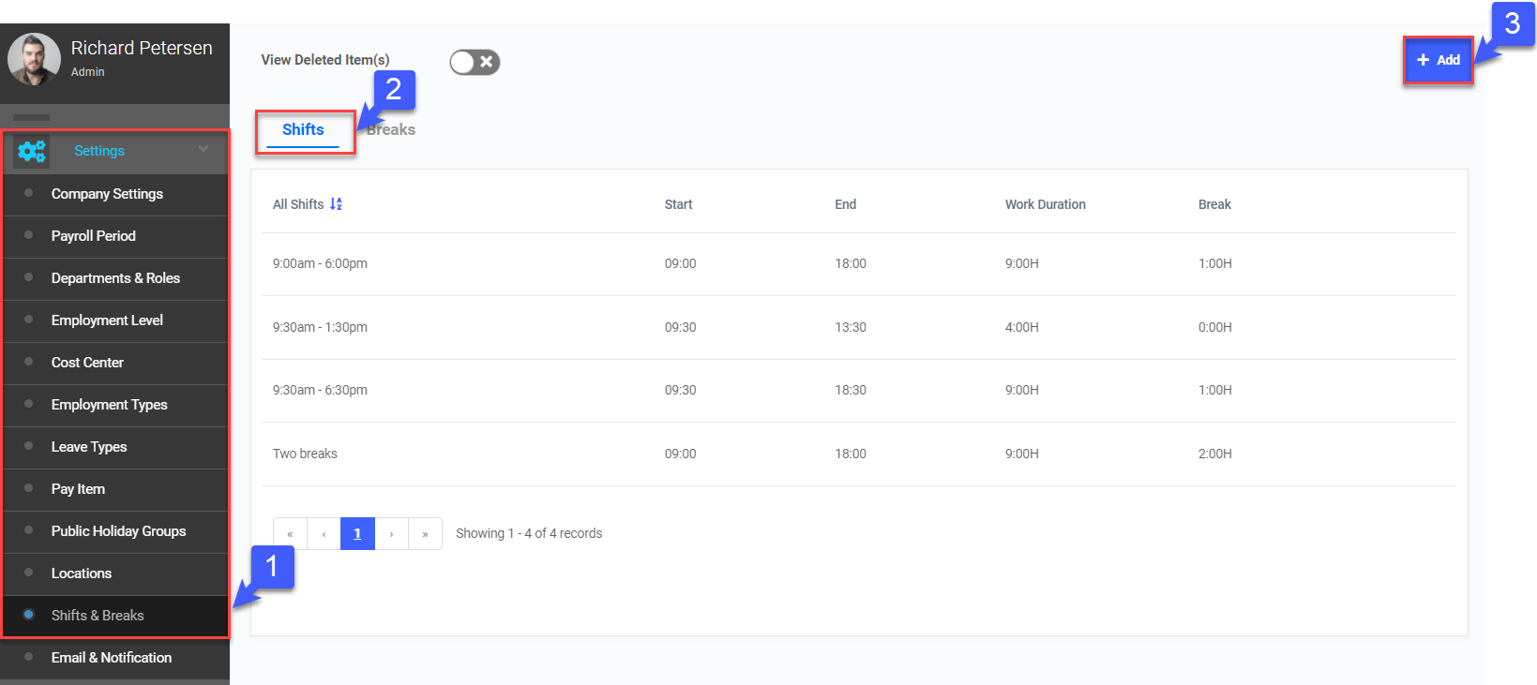Click the Settings gear icon in sidebar
Screen dimensions: 1537x685
[32, 151]
